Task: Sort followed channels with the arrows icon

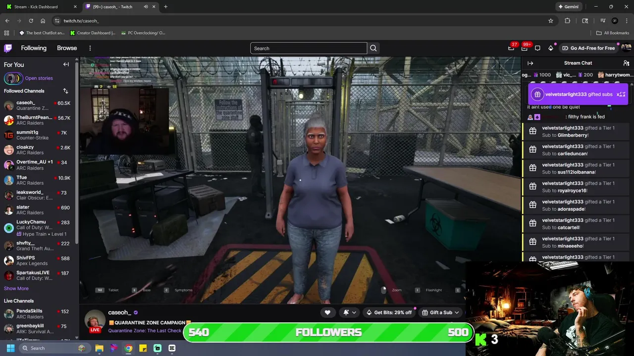Action: tap(65, 91)
